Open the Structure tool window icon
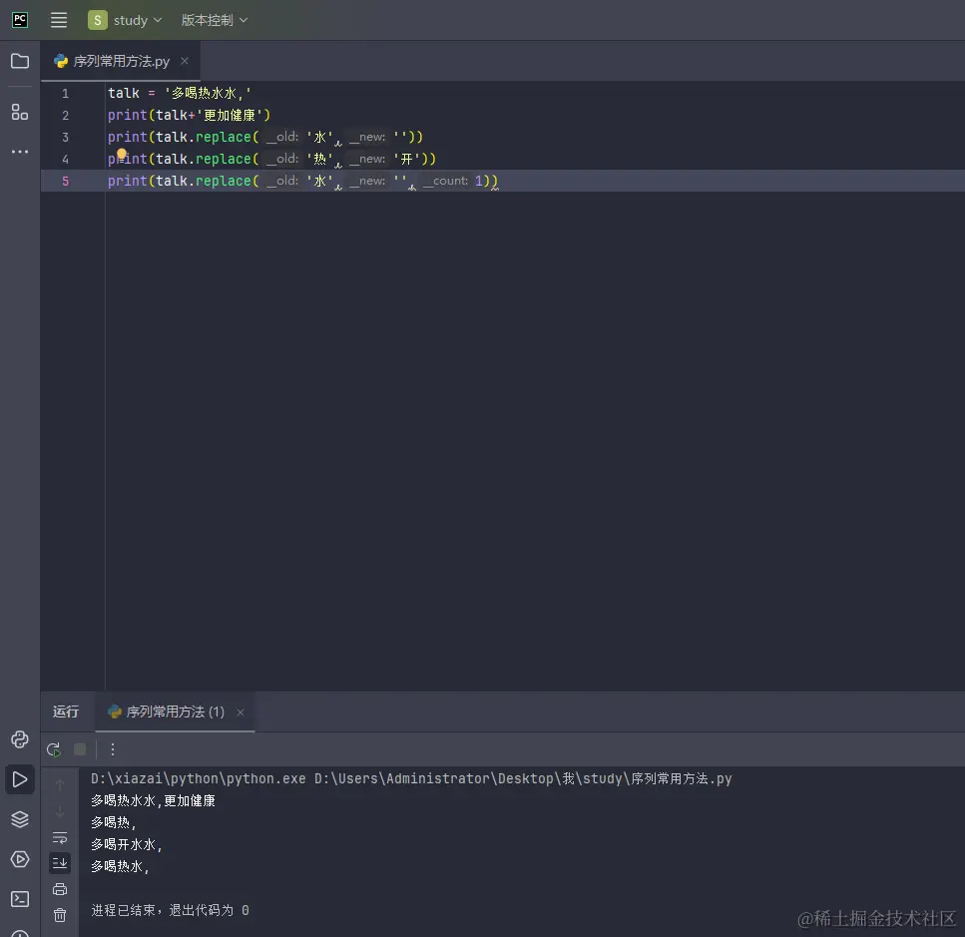This screenshot has width=965, height=937. click(x=20, y=112)
